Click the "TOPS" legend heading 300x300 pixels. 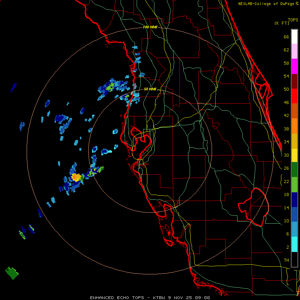tap(293, 20)
